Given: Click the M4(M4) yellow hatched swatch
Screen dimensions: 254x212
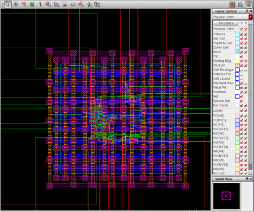Looking at the screenshot, I should point(237,151).
